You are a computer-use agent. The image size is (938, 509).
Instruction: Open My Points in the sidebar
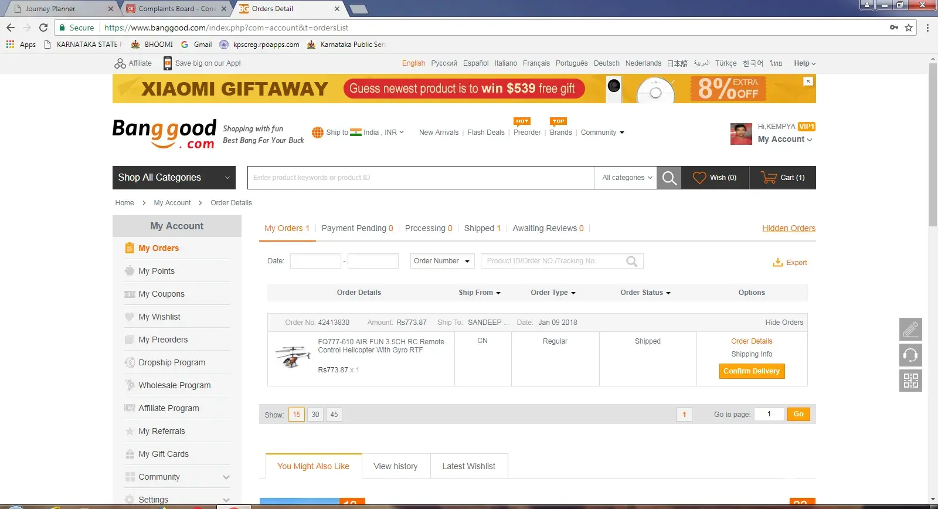157,271
